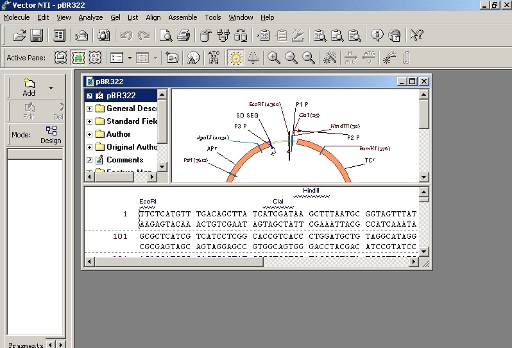Open the Analyze menu
This screenshot has width=512, height=348.
pos(90,17)
